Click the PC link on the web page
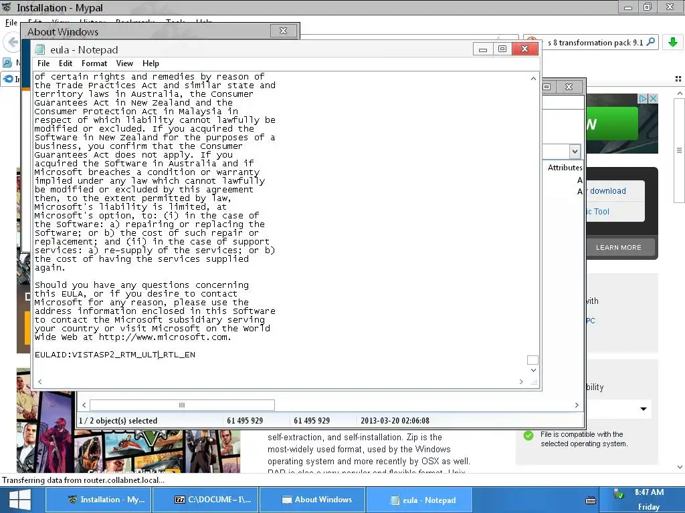Screen dimensions: 685x513 click(x=591, y=321)
